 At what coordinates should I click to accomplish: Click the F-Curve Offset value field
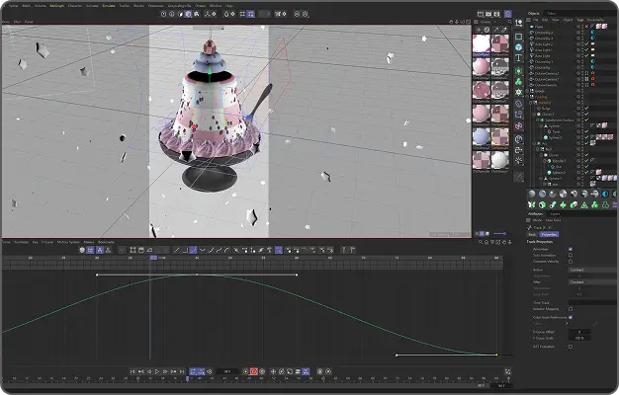(x=579, y=332)
